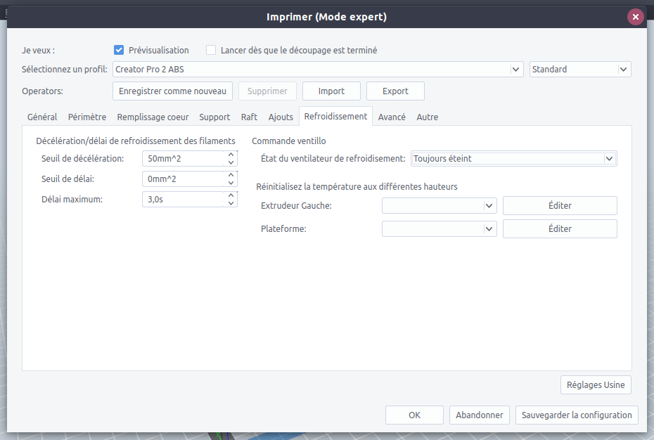The height and width of the screenshot is (440, 654).
Task: Open the cooling fan state dropdown
Action: tap(610, 159)
